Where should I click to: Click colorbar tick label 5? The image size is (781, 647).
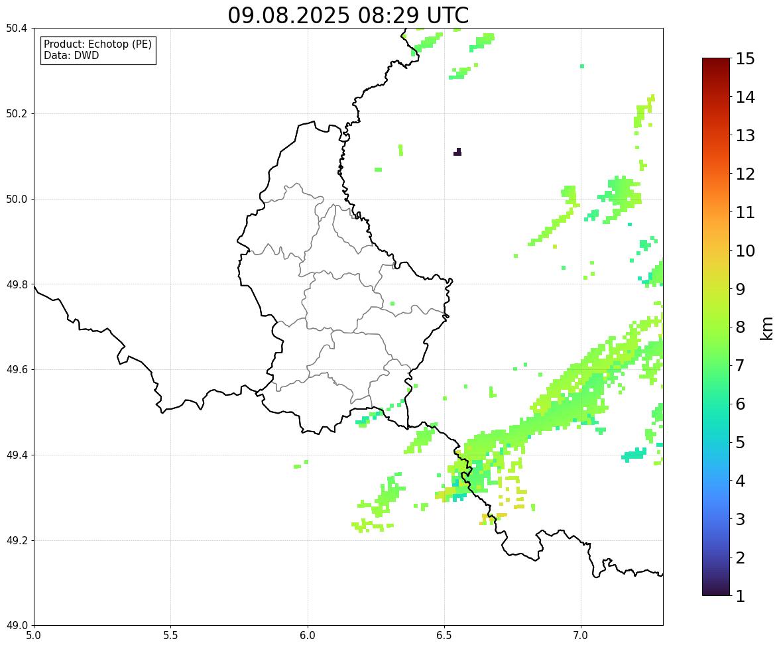pyautogui.click(x=741, y=442)
